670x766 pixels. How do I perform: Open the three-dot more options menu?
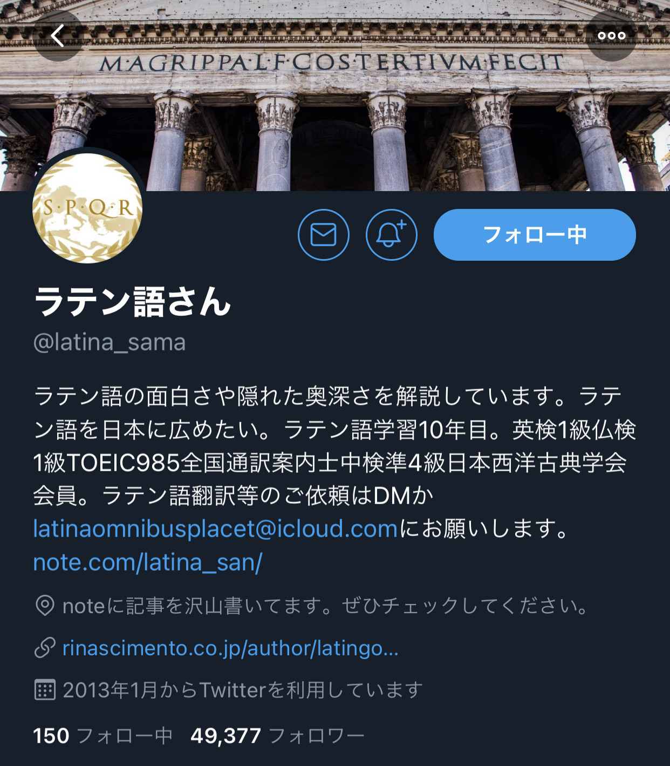pyautogui.click(x=611, y=36)
